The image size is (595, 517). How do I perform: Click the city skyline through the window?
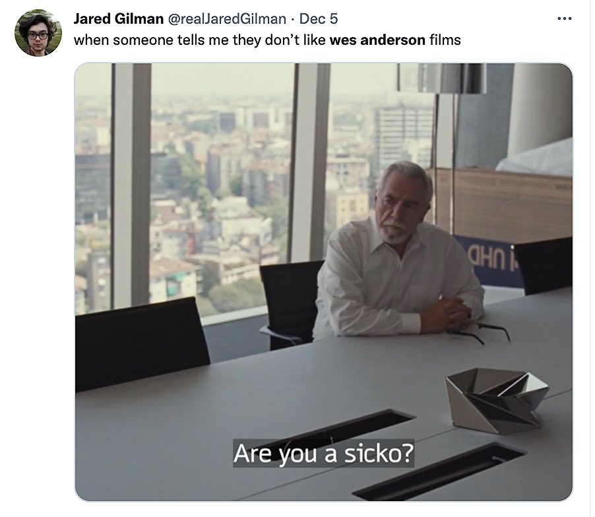(x=222, y=190)
